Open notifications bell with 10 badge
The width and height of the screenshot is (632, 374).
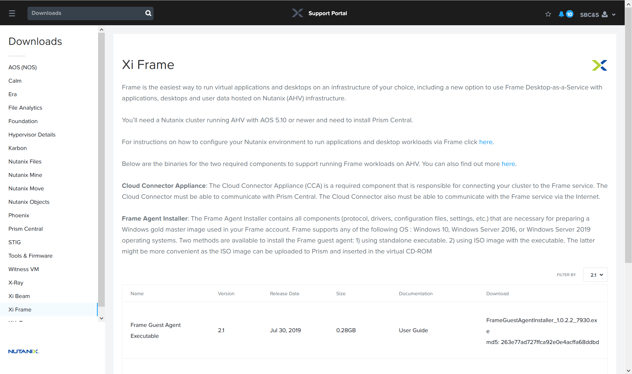[x=566, y=14]
